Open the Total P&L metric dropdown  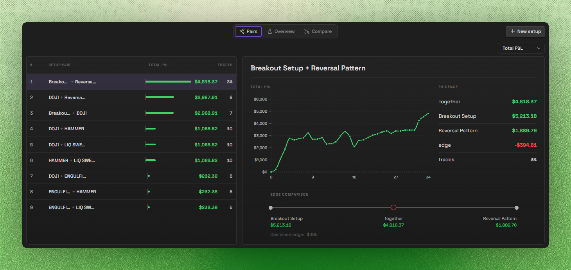[521, 48]
